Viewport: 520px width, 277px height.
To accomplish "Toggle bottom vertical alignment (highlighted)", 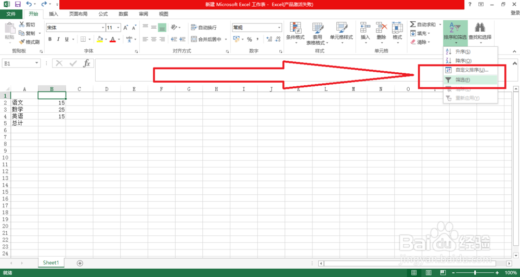I will tap(162, 28).
